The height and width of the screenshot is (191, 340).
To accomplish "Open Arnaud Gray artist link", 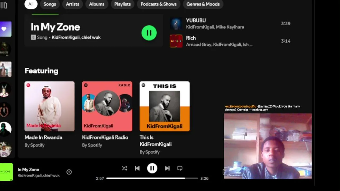I will tap(198, 45).
